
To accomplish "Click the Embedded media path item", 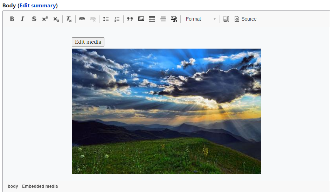I will [40, 186].
